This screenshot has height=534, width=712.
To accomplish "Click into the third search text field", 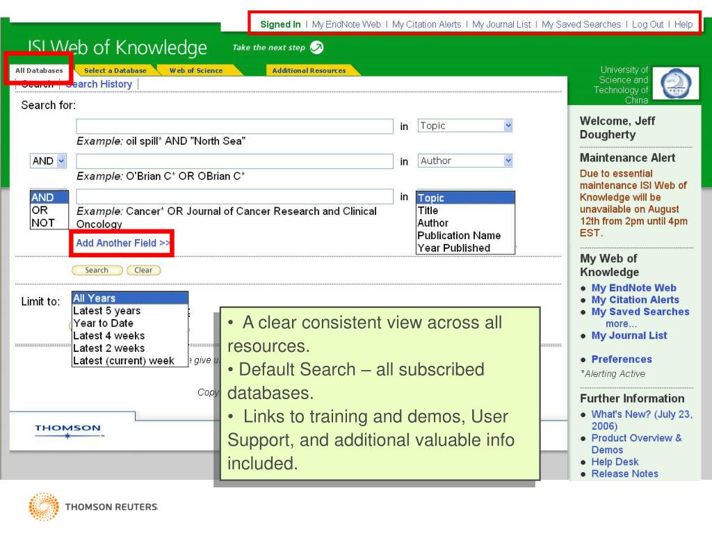I will (x=235, y=197).
